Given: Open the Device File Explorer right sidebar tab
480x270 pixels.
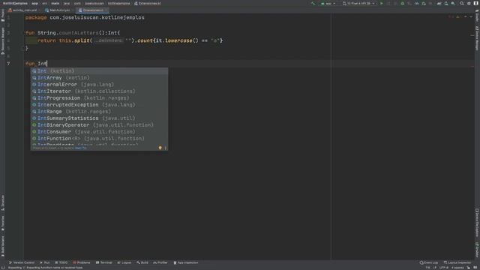Looking at the screenshot, I should coord(477,223).
